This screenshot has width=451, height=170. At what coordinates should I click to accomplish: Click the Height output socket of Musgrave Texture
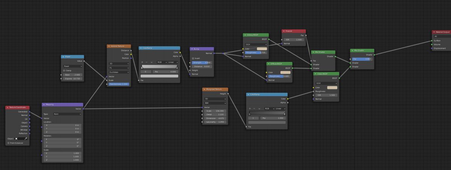click(x=228, y=94)
